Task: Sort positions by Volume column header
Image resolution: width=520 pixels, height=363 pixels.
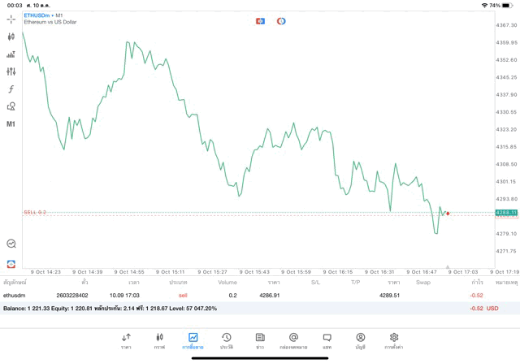Action: click(x=227, y=283)
